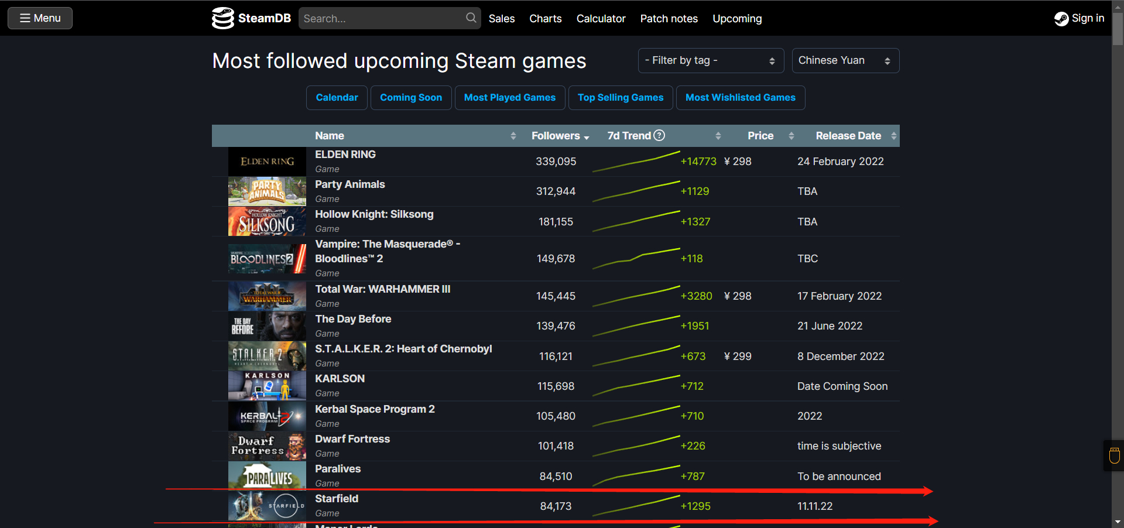Open the Party Animals title link

coord(350,184)
